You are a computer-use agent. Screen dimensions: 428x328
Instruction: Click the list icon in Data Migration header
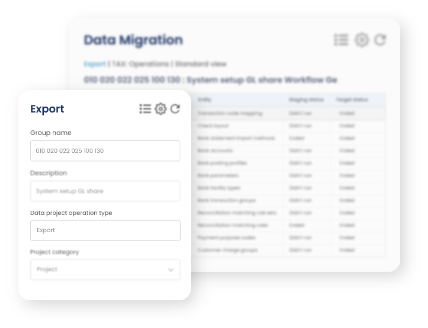[x=341, y=40]
